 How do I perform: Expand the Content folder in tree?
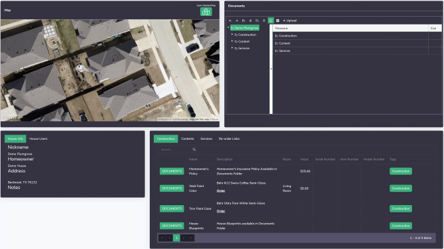[x=232, y=41]
